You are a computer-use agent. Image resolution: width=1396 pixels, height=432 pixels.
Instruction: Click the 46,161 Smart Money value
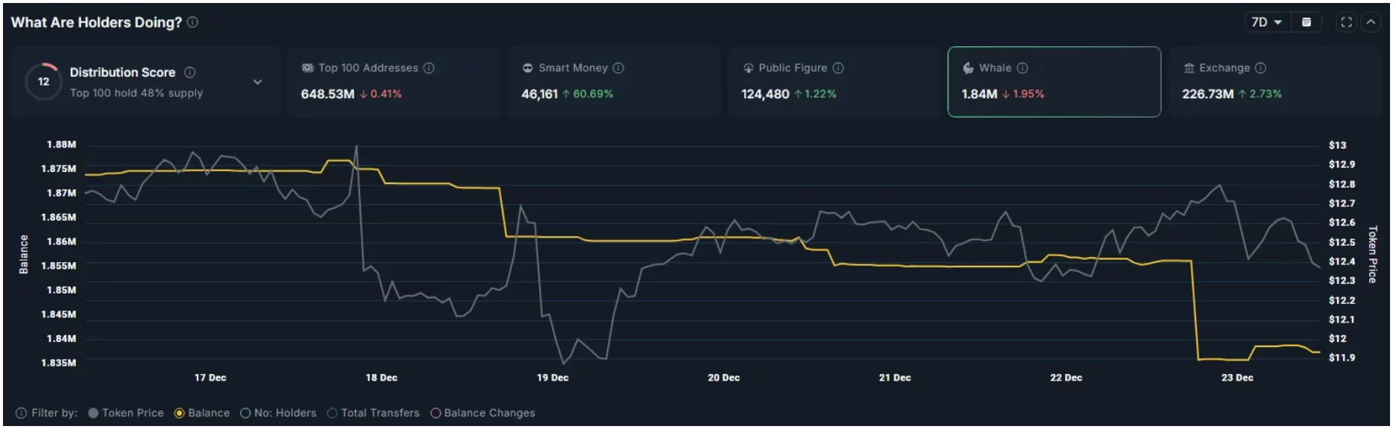coord(539,94)
